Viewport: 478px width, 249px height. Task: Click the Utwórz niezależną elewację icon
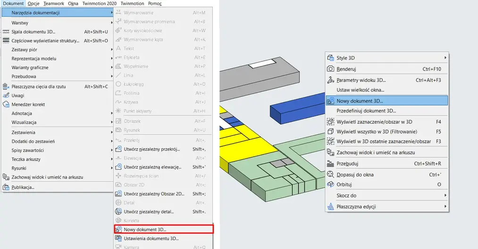118,167
